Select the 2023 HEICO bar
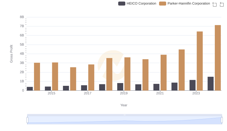The width and height of the screenshot is (227, 131). pyautogui.click(x=192, y=85)
